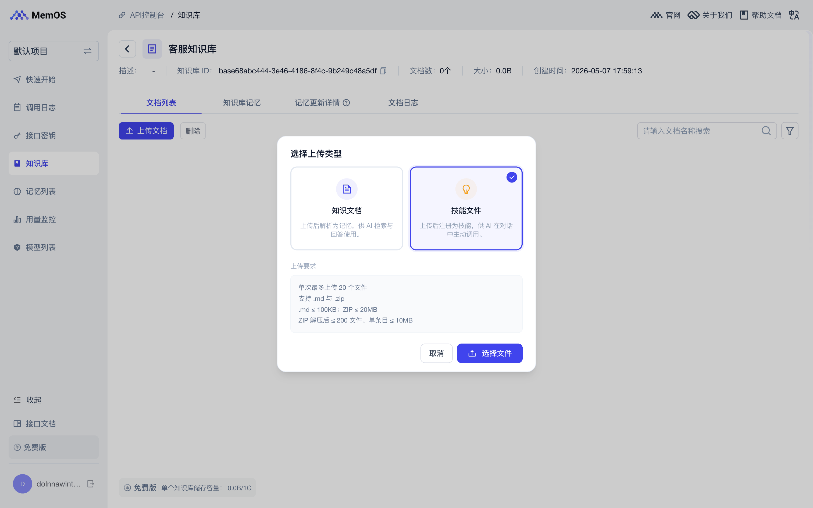The height and width of the screenshot is (508, 813).
Task: Click the 取消 button
Action: tap(436, 353)
